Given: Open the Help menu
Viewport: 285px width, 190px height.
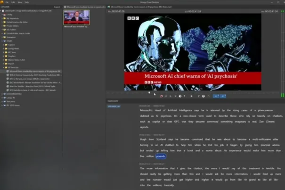Looking at the screenshot, I should click(x=27, y=2).
